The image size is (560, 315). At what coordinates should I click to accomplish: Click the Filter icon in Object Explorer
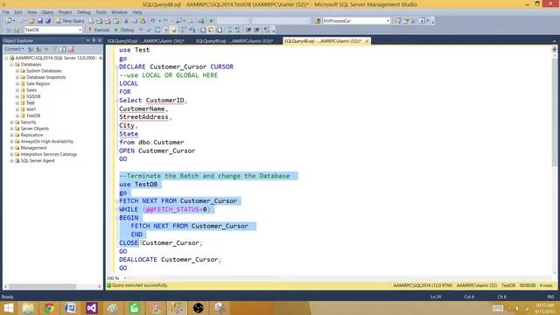coord(55,49)
